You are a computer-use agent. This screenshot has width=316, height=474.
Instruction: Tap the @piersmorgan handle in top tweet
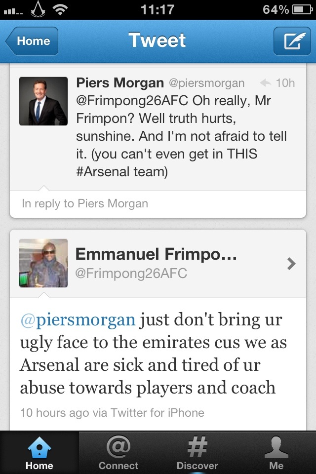point(207,83)
